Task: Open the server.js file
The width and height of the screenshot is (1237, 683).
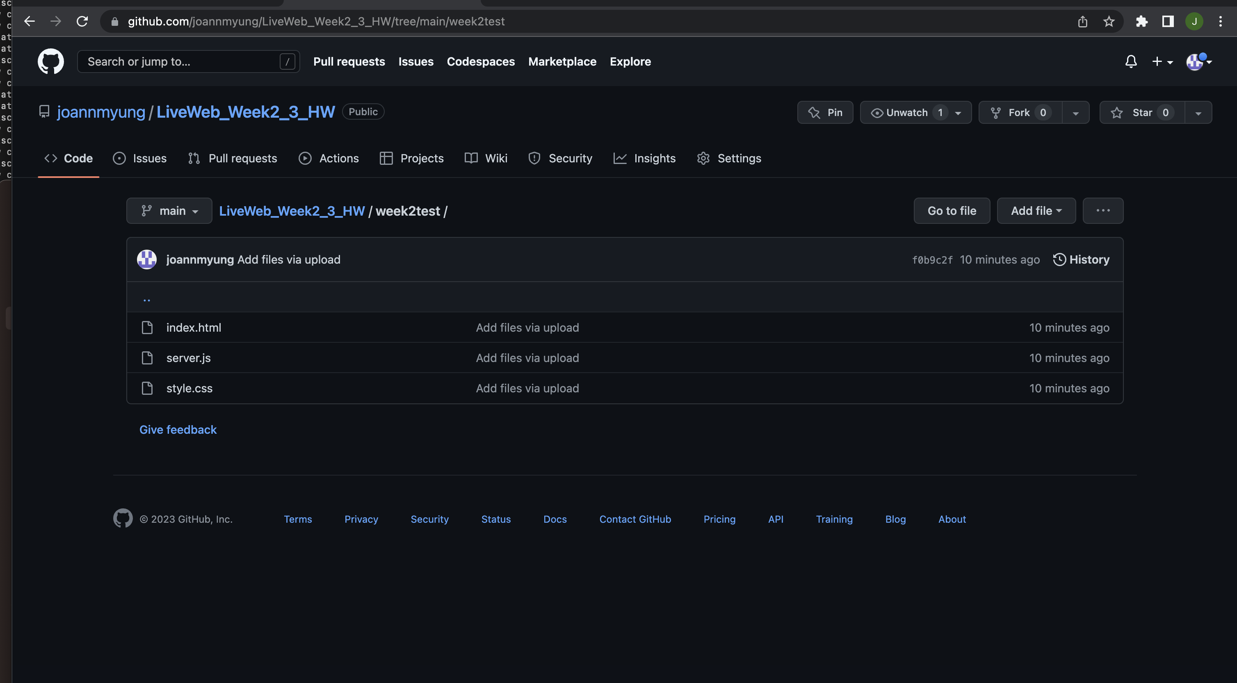Action: coord(188,358)
